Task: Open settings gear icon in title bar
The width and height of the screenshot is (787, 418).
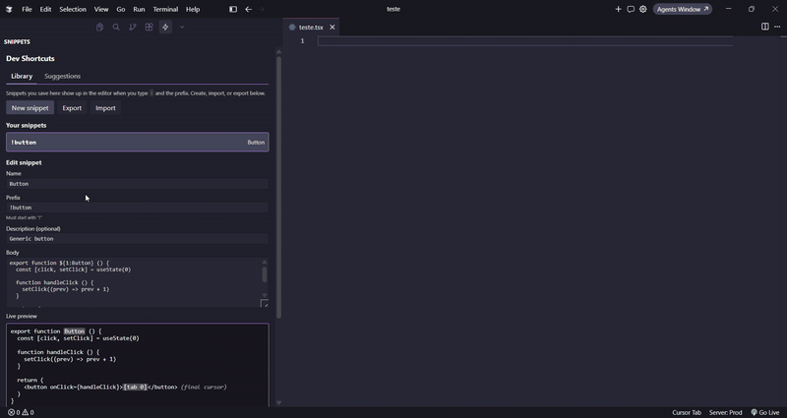Action: 643,9
